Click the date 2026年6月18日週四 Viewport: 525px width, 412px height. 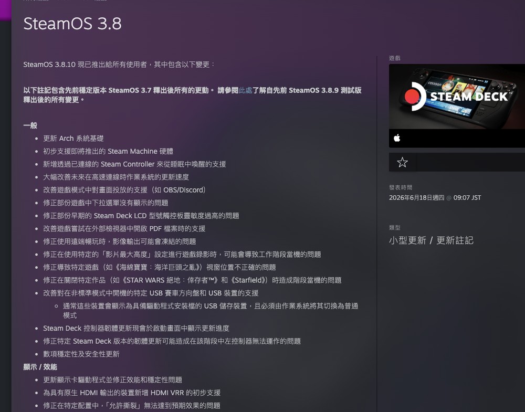coord(416,198)
